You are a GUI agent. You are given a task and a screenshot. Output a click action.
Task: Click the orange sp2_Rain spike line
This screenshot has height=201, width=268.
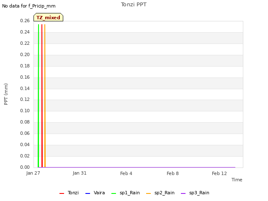click(45, 96)
